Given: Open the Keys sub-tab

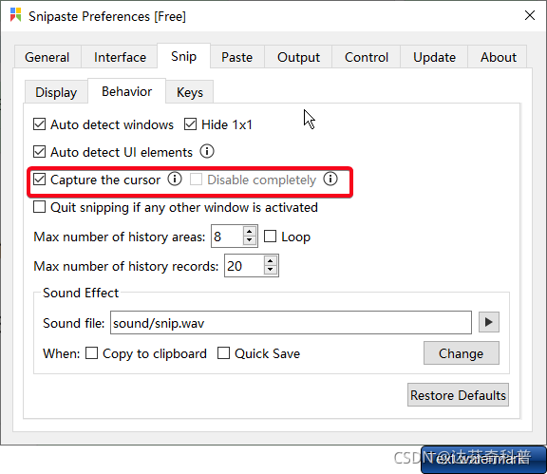Looking at the screenshot, I should click(189, 92).
